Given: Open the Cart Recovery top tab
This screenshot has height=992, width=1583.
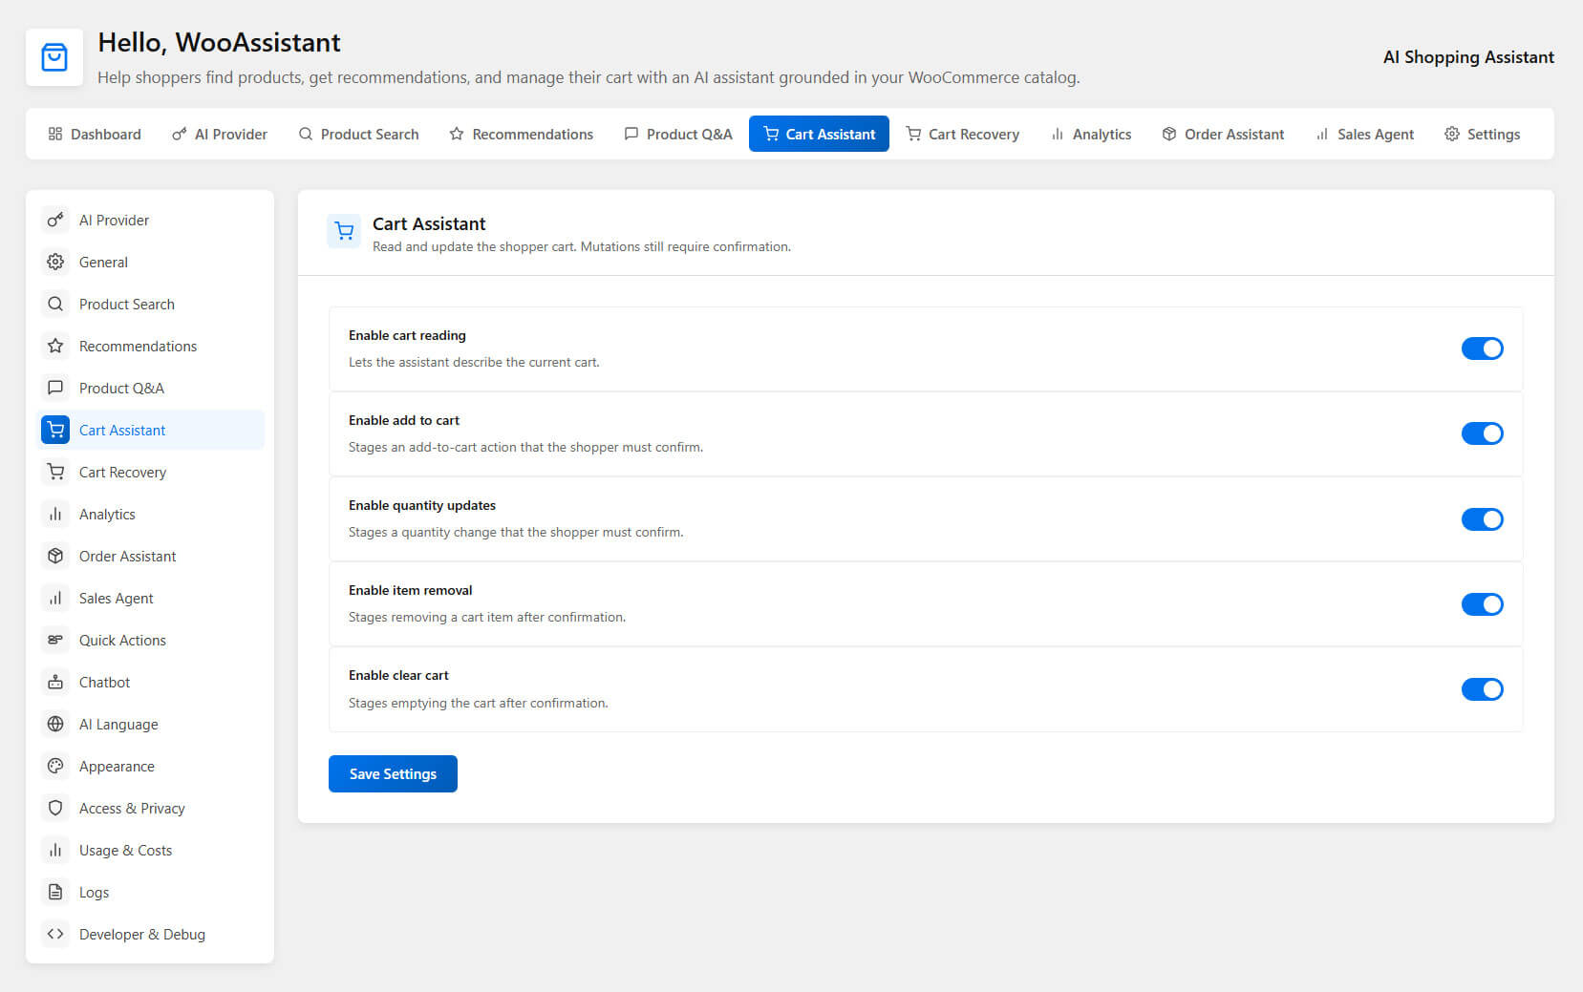Looking at the screenshot, I should click(x=962, y=134).
